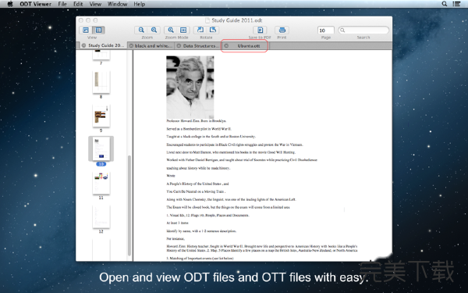Open Spotlight search in menu bar
Screen dimensions: 468x293
pos(445,4)
